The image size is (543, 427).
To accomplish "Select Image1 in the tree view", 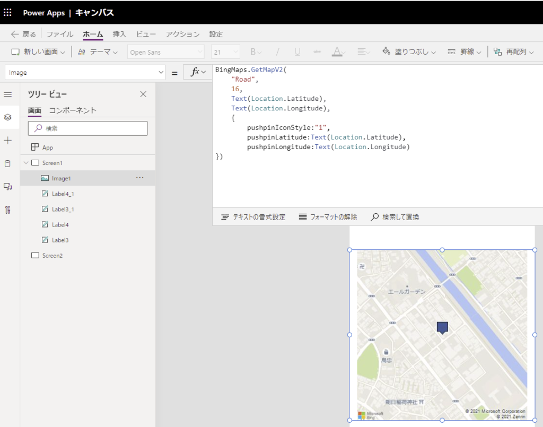I will click(87, 178).
